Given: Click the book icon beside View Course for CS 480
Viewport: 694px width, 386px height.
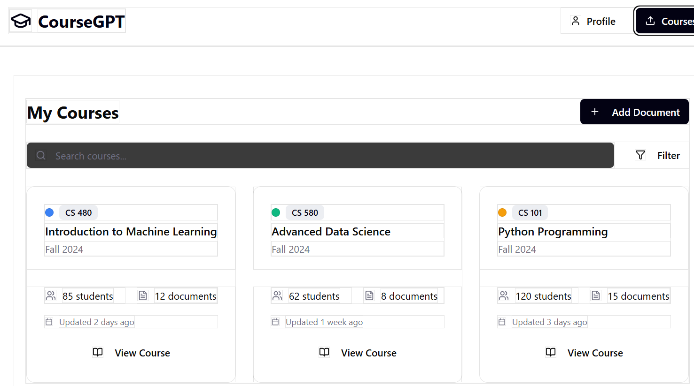Looking at the screenshot, I should pos(98,352).
